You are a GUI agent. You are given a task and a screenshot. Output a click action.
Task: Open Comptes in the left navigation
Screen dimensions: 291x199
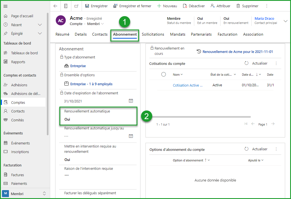(x=18, y=102)
